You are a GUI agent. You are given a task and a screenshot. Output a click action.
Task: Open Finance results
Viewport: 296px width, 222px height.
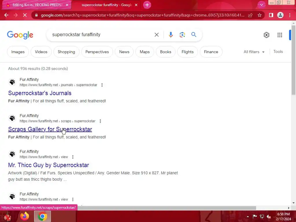coord(211,52)
